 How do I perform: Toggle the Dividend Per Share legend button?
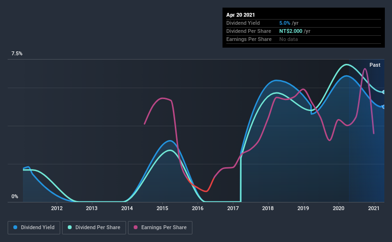[94, 228]
